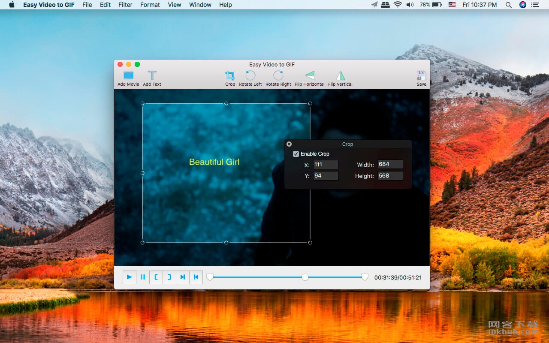The width and height of the screenshot is (549, 343).
Task: Click the top-left crop corner handle
Action: pyautogui.click(x=142, y=103)
